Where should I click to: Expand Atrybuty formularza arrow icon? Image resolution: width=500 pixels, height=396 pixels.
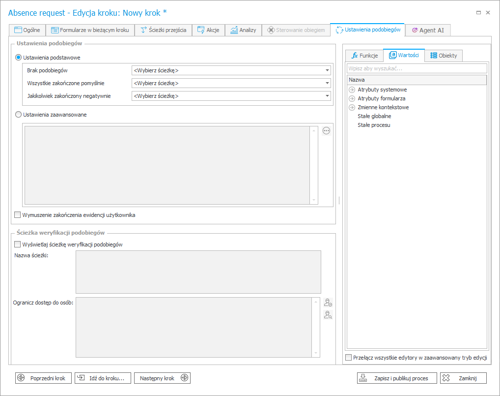pos(352,98)
